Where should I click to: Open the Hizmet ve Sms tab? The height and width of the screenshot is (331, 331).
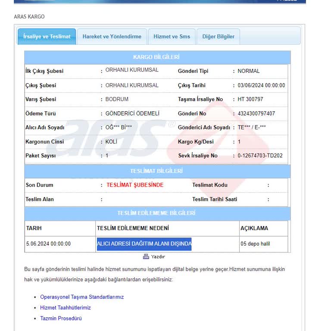coord(172,37)
